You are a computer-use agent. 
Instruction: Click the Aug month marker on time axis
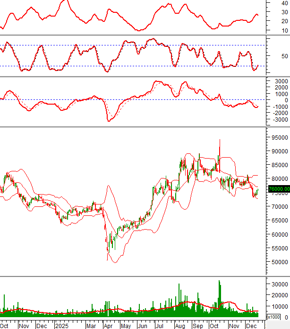pyautogui.click(x=179, y=326)
